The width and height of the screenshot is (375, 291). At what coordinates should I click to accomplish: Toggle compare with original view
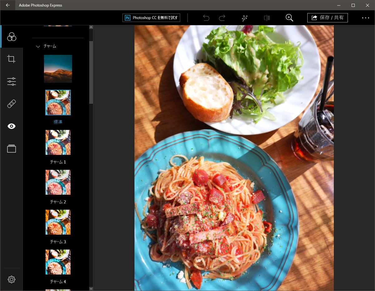coord(267,18)
